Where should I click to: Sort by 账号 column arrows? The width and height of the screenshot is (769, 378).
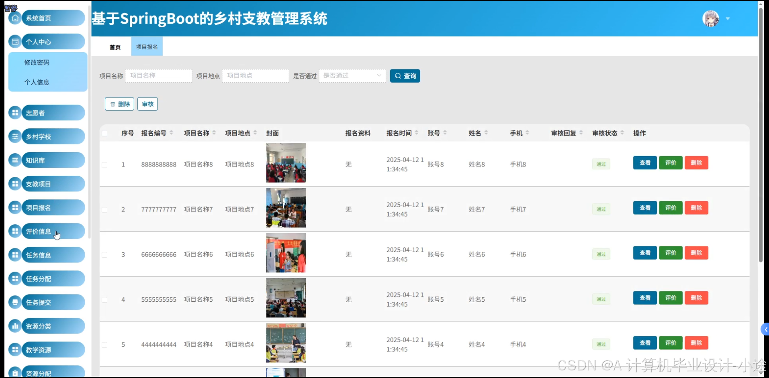tap(445, 133)
